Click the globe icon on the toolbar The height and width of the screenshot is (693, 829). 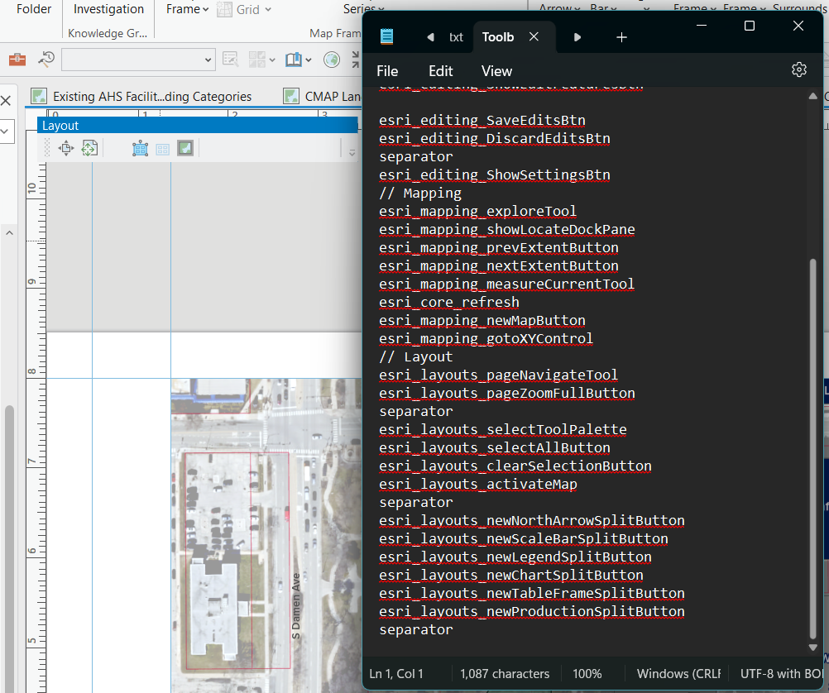click(331, 60)
